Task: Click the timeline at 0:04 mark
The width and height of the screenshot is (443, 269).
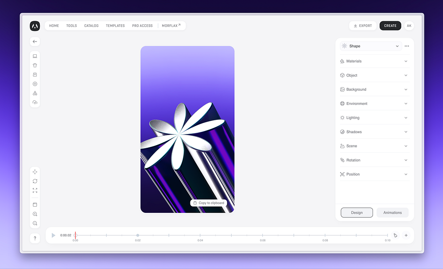Action: click(x=200, y=235)
